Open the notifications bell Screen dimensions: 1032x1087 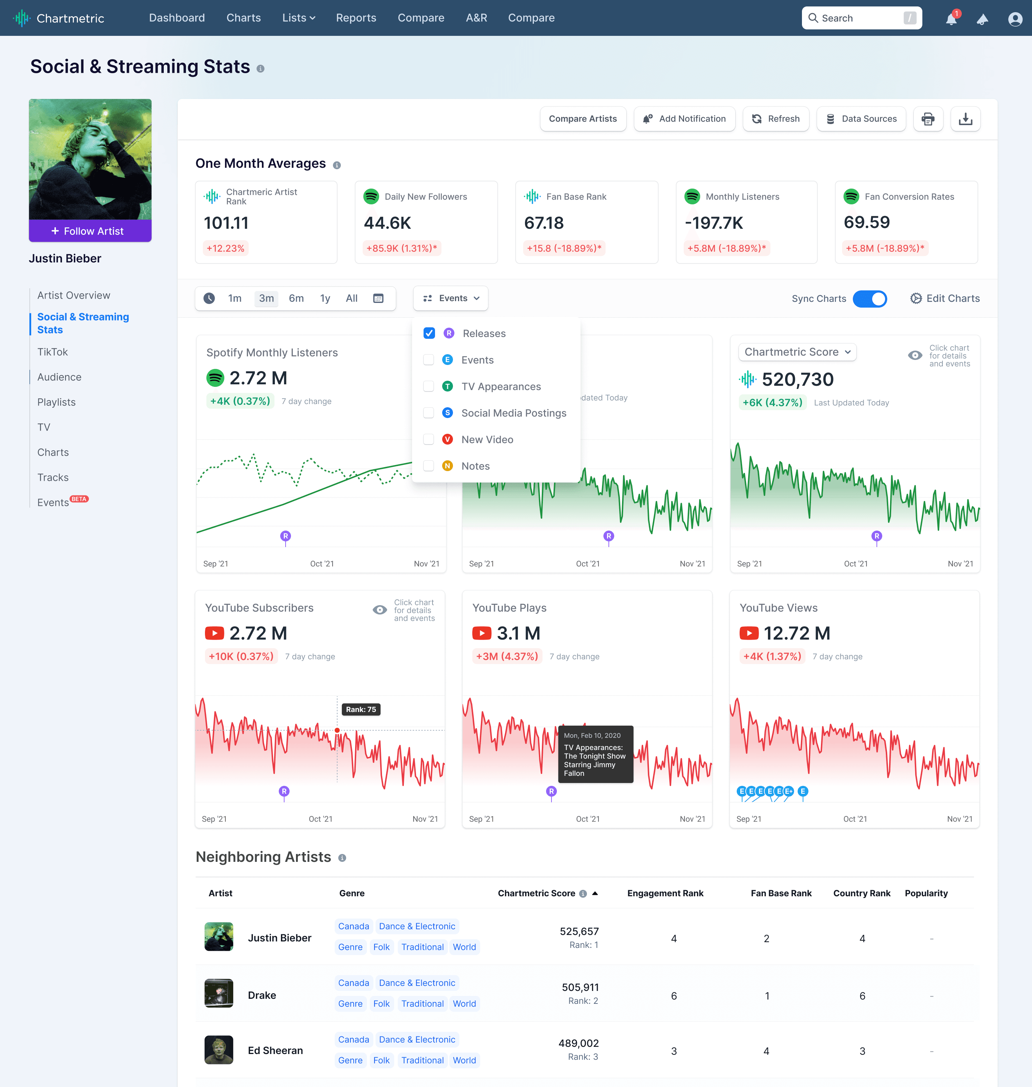click(x=951, y=19)
